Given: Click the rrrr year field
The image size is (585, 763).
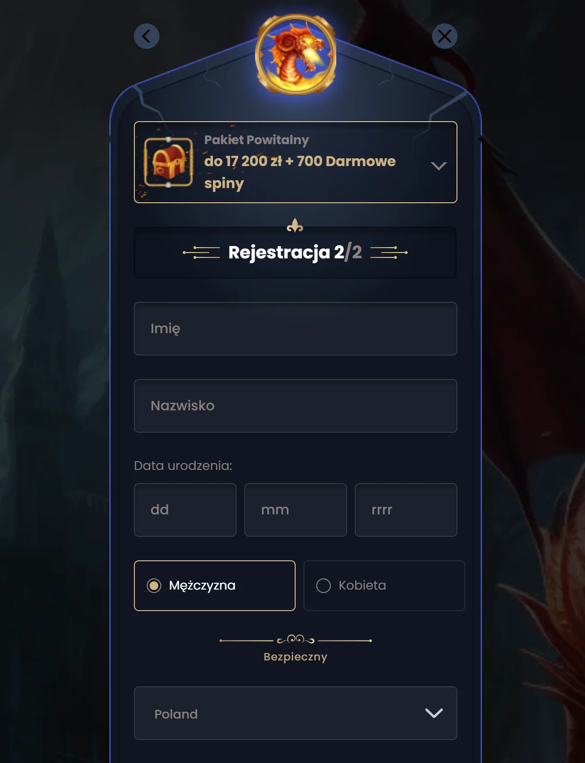Looking at the screenshot, I should 406,510.
